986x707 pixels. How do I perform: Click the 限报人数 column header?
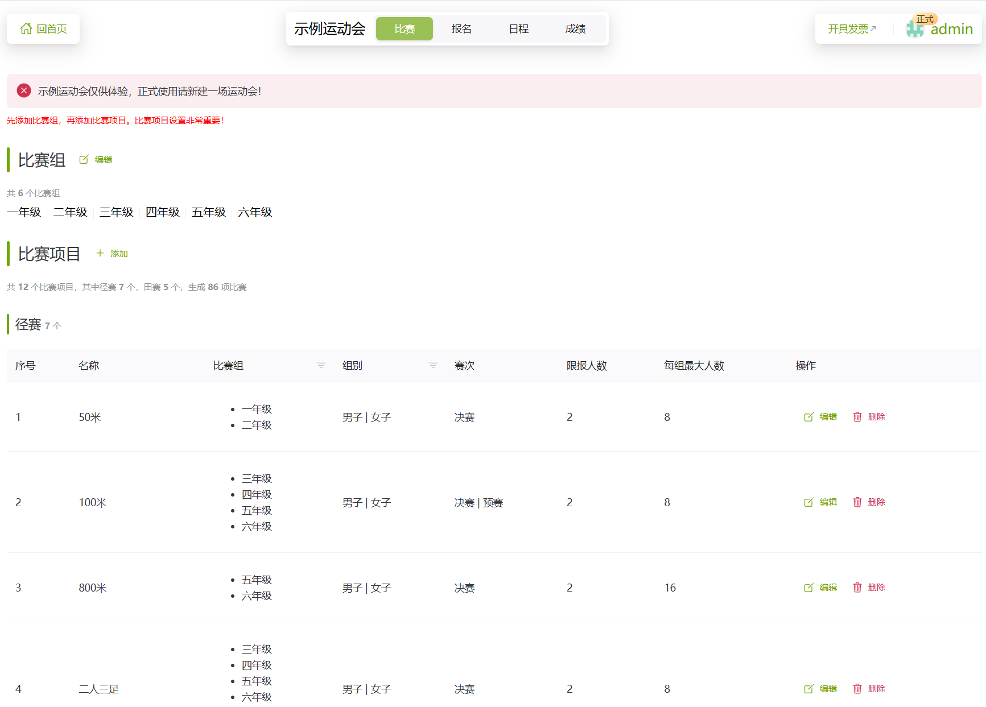point(587,365)
